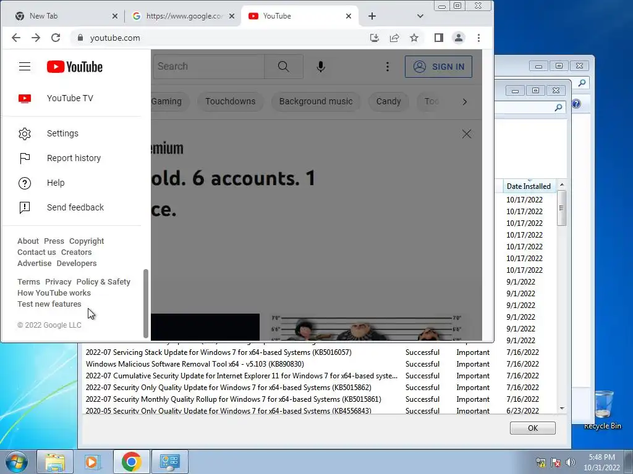Activate voice search microphone
Viewport: 633px width, 474px height.
[321, 67]
